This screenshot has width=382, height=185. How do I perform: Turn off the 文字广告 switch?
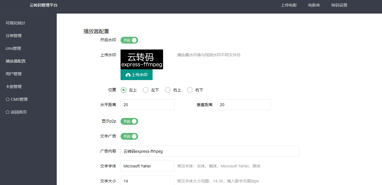coord(129,136)
